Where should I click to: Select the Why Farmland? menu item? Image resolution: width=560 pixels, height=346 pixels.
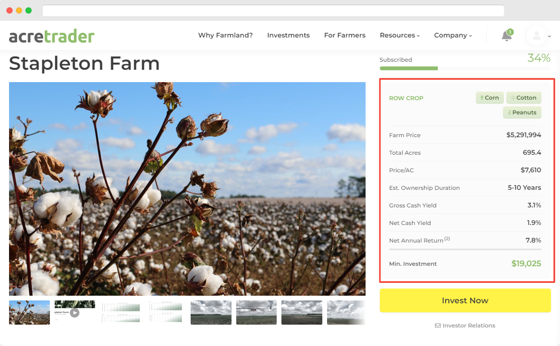225,35
